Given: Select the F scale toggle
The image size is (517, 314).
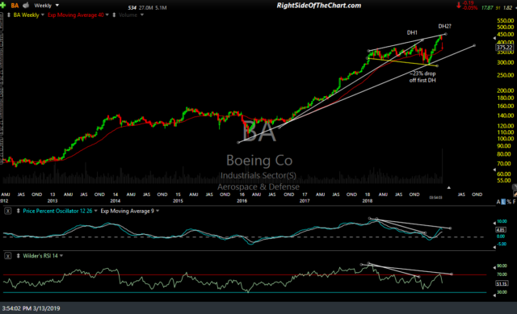Looking at the screenshot, I should click(514, 202).
